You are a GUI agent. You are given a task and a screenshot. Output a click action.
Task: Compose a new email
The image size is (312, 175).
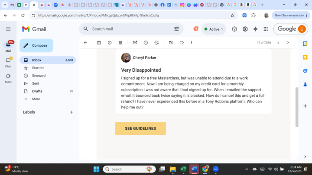coord(36,45)
